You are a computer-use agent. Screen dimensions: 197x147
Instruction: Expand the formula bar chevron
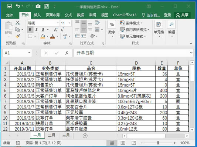tap(191, 53)
